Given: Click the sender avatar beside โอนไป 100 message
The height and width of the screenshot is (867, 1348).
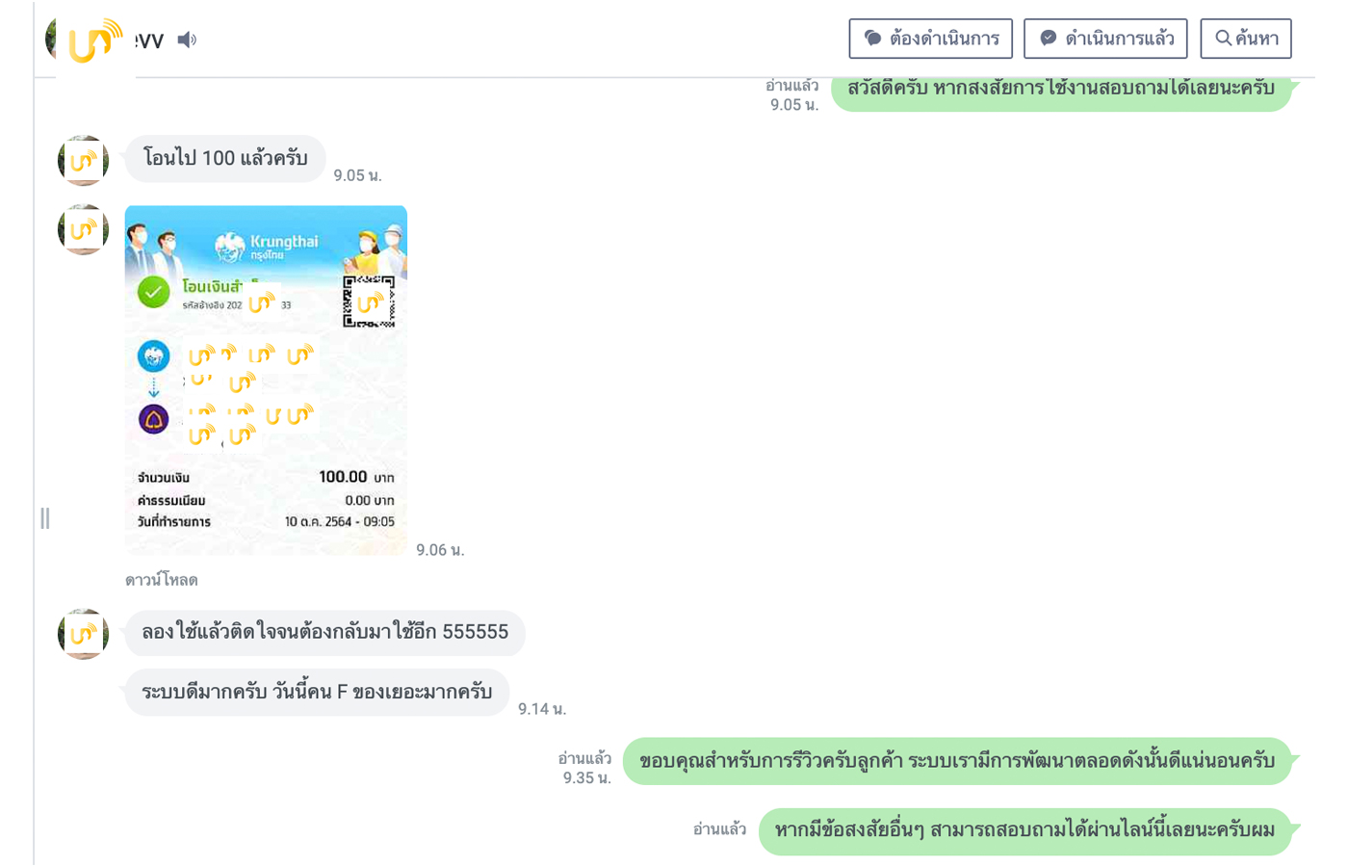Looking at the screenshot, I should tap(83, 160).
